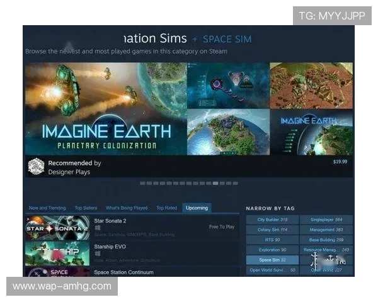
Task: Toggle the Space Sim tag filter
Action: coord(272,260)
